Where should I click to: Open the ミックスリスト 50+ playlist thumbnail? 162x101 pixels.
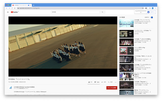click(x=127, y=34)
